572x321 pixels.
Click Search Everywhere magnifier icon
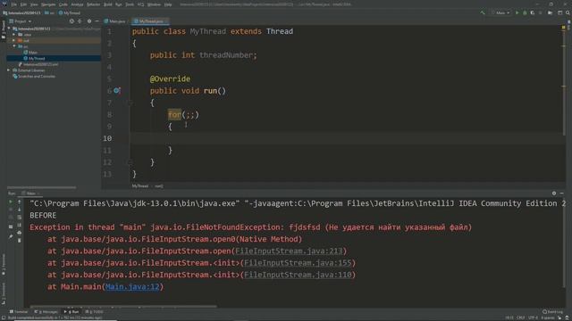(568, 12)
